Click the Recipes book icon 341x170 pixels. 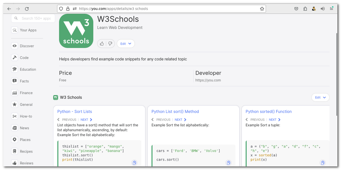[15, 151]
